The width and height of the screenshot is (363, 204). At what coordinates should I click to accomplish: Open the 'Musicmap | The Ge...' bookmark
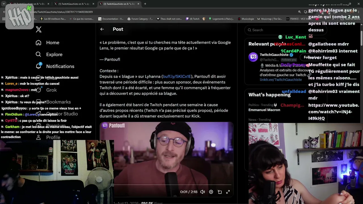[270, 19]
